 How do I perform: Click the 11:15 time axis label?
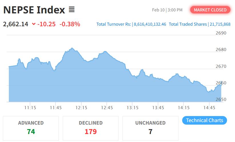[x=30, y=108]
